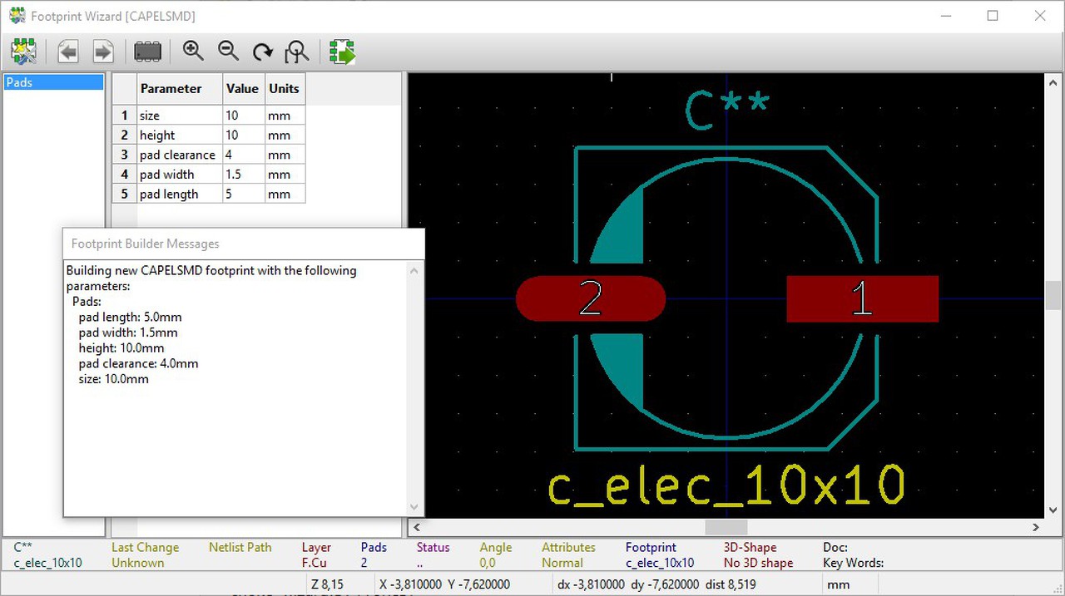Edit the height value cell
Image resolution: width=1065 pixels, height=596 pixels.
coord(244,135)
